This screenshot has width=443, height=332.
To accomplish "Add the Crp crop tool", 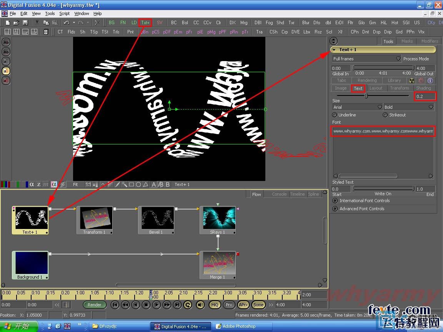I will [285, 32].
